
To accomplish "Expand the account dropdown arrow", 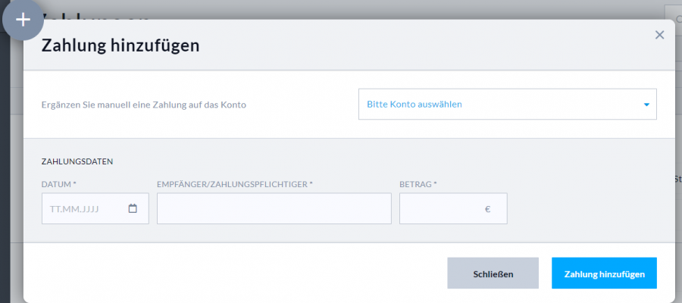I will [x=646, y=105].
